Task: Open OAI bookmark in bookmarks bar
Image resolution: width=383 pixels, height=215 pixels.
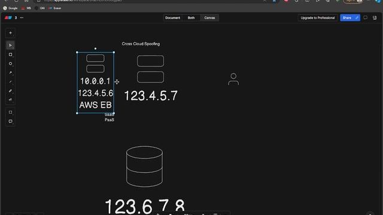Action: [40, 8]
